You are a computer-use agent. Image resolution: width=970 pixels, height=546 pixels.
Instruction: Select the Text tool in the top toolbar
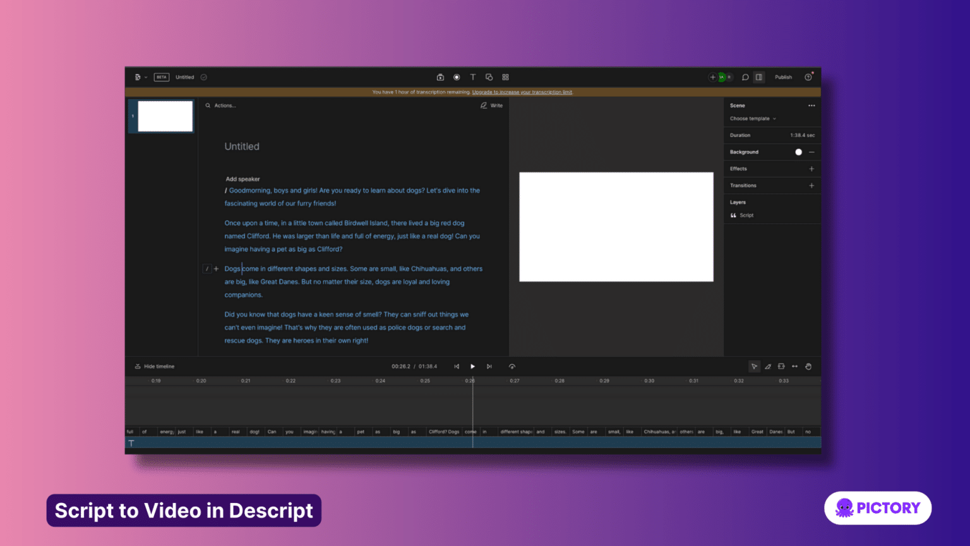pos(472,76)
